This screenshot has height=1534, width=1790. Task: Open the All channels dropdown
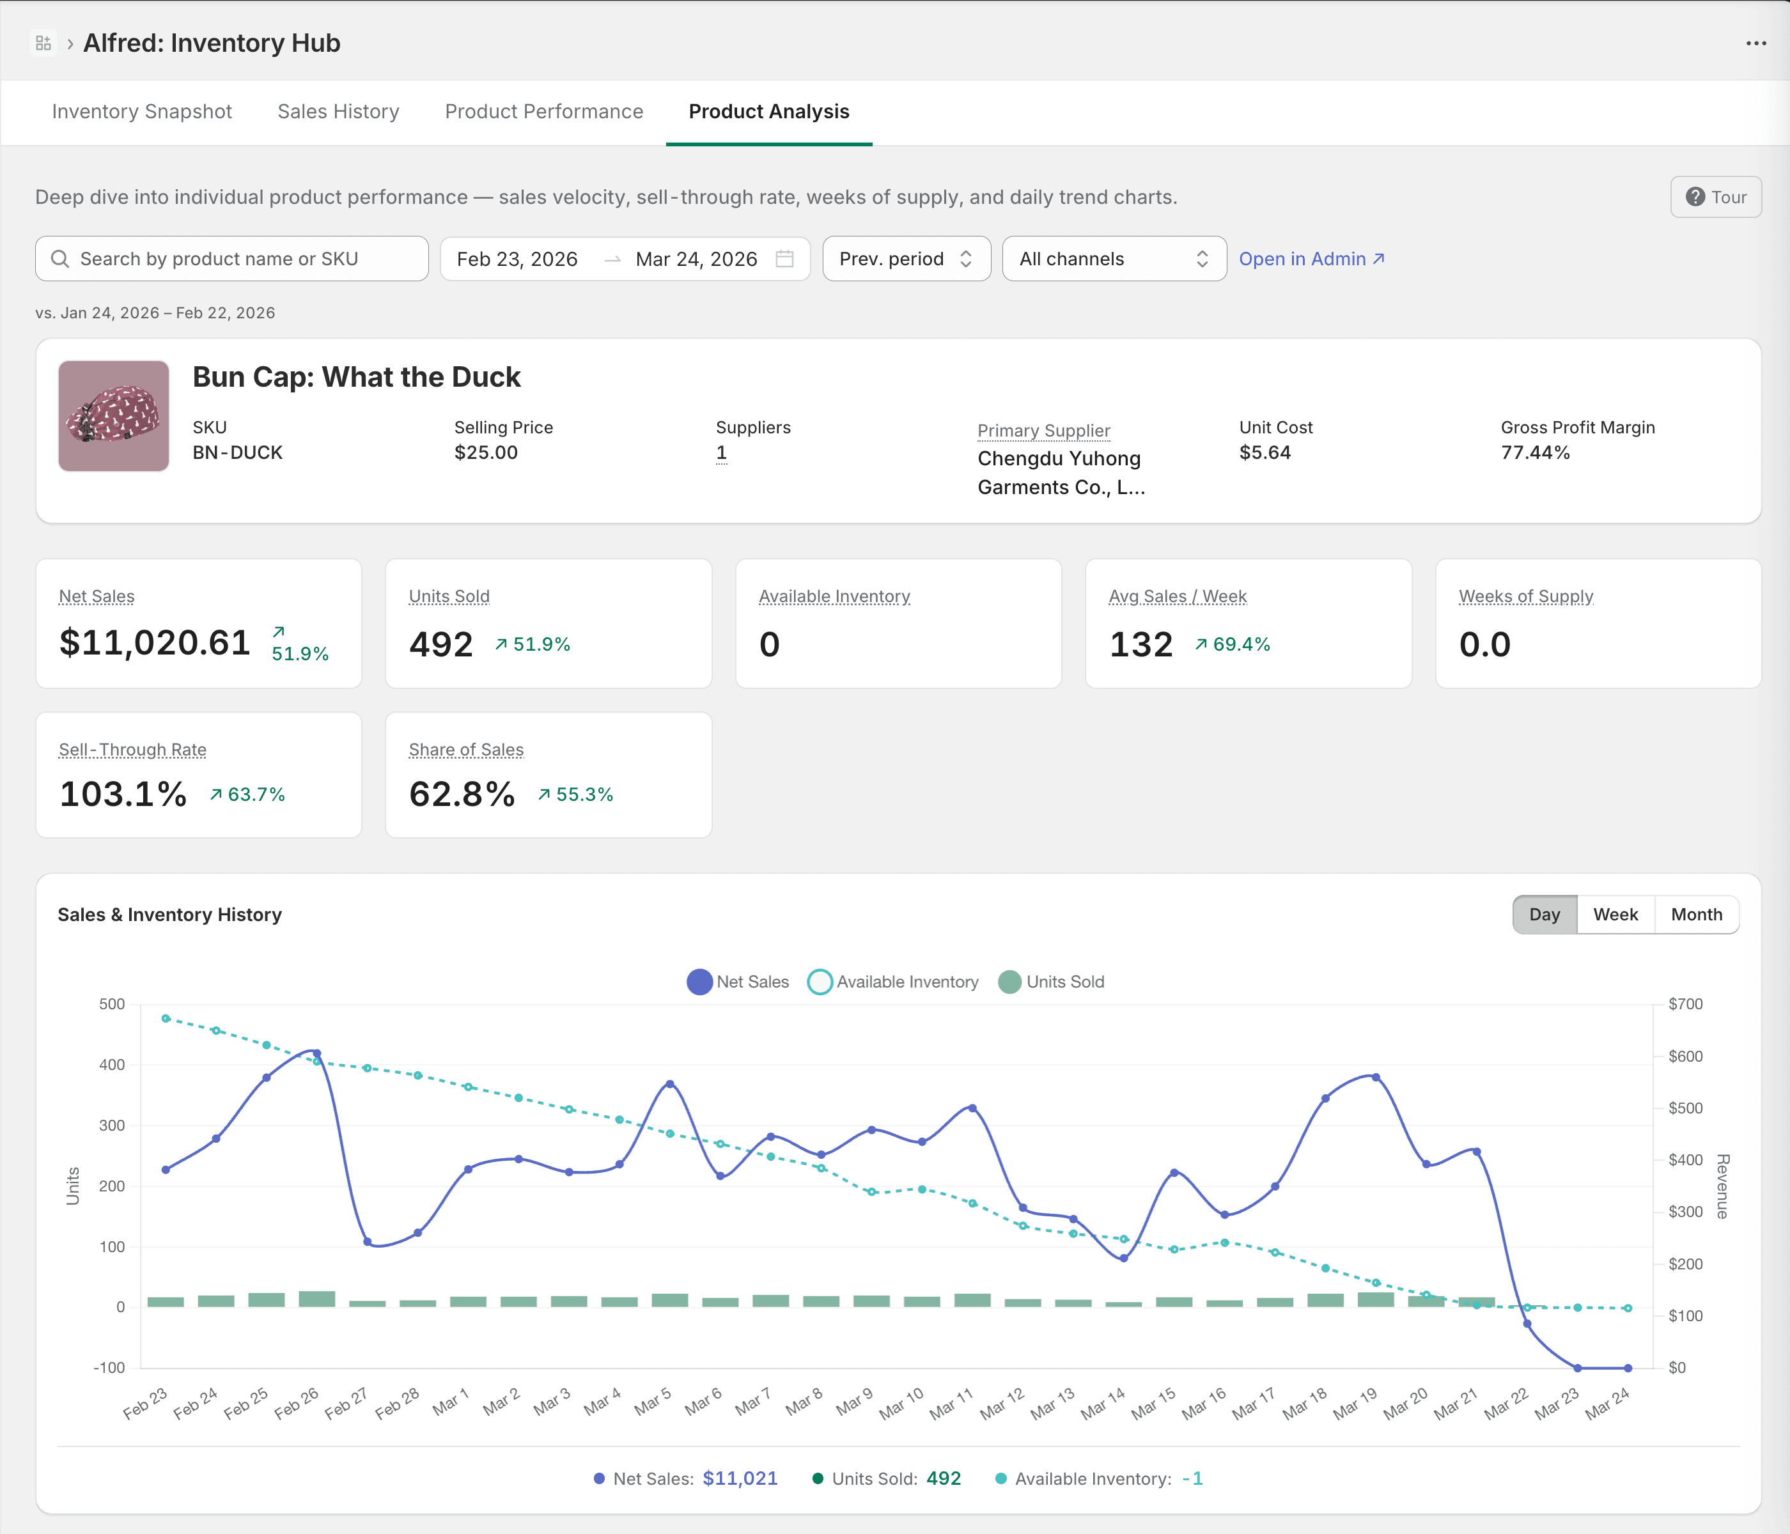pos(1114,258)
